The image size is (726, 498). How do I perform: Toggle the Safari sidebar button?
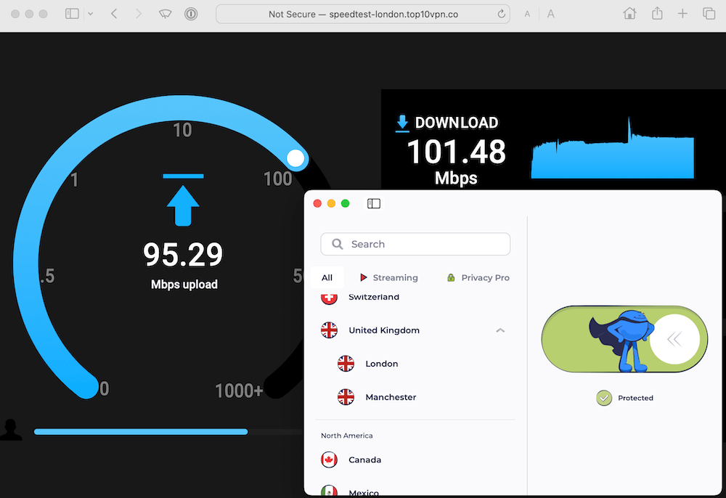pyautogui.click(x=72, y=14)
